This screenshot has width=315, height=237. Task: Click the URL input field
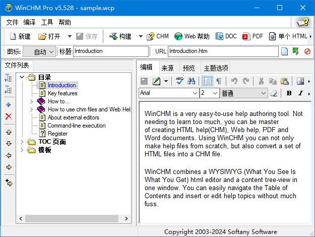tap(223, 51)
